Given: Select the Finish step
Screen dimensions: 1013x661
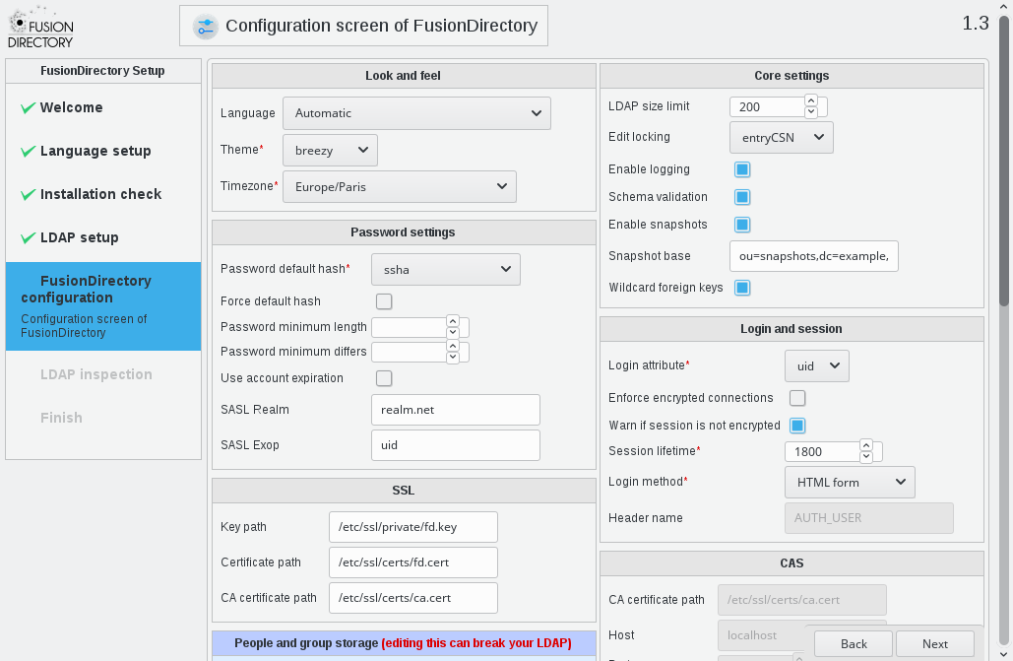Looking at the screenshot, I should pyautogui.click(x=61, y=418).
